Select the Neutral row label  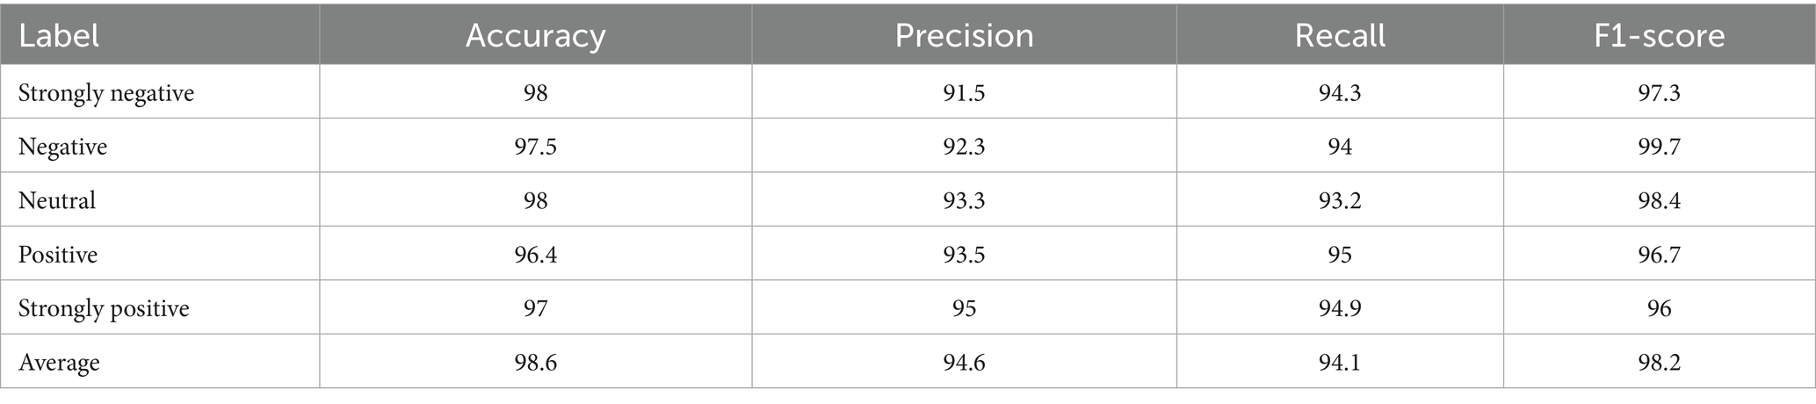click(57, 200)
